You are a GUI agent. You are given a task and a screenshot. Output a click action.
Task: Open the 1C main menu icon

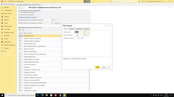click(2, 1)
